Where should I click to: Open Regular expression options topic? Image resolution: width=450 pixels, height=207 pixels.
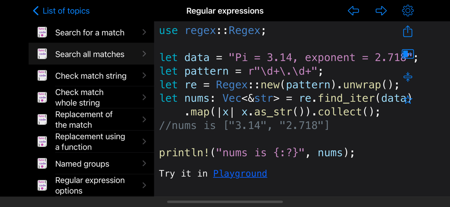(x=91, y=185)
